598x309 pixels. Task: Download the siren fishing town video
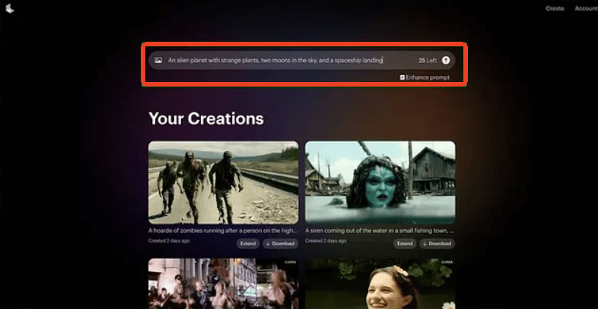click(437, 244)
